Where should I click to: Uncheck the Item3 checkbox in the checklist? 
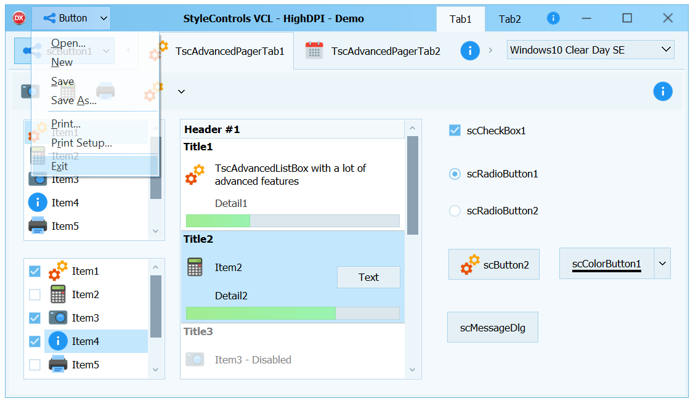tap(34, 318)
